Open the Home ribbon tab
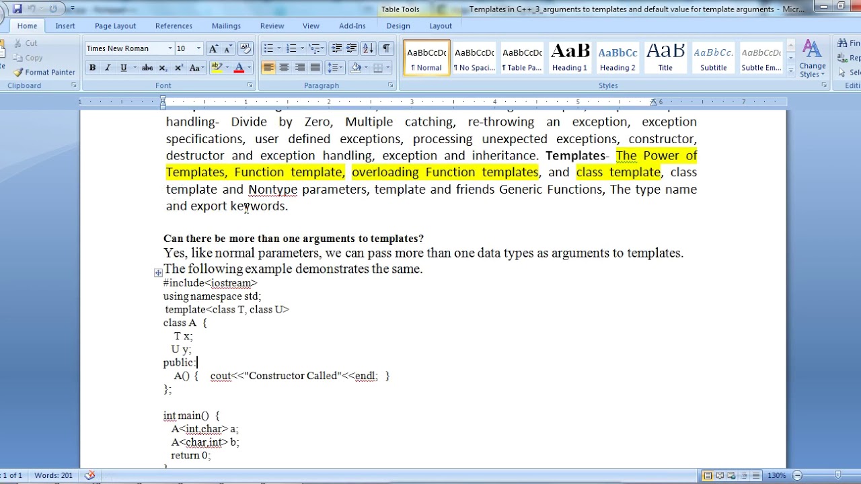Image resolution: width=861 pixels, height=484 pixels. pos(27,26)
